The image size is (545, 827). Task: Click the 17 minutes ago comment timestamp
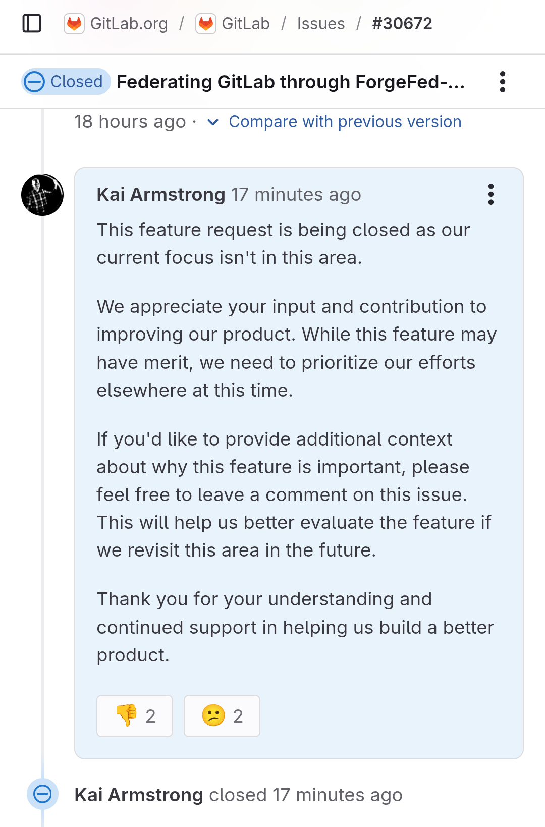296,194
